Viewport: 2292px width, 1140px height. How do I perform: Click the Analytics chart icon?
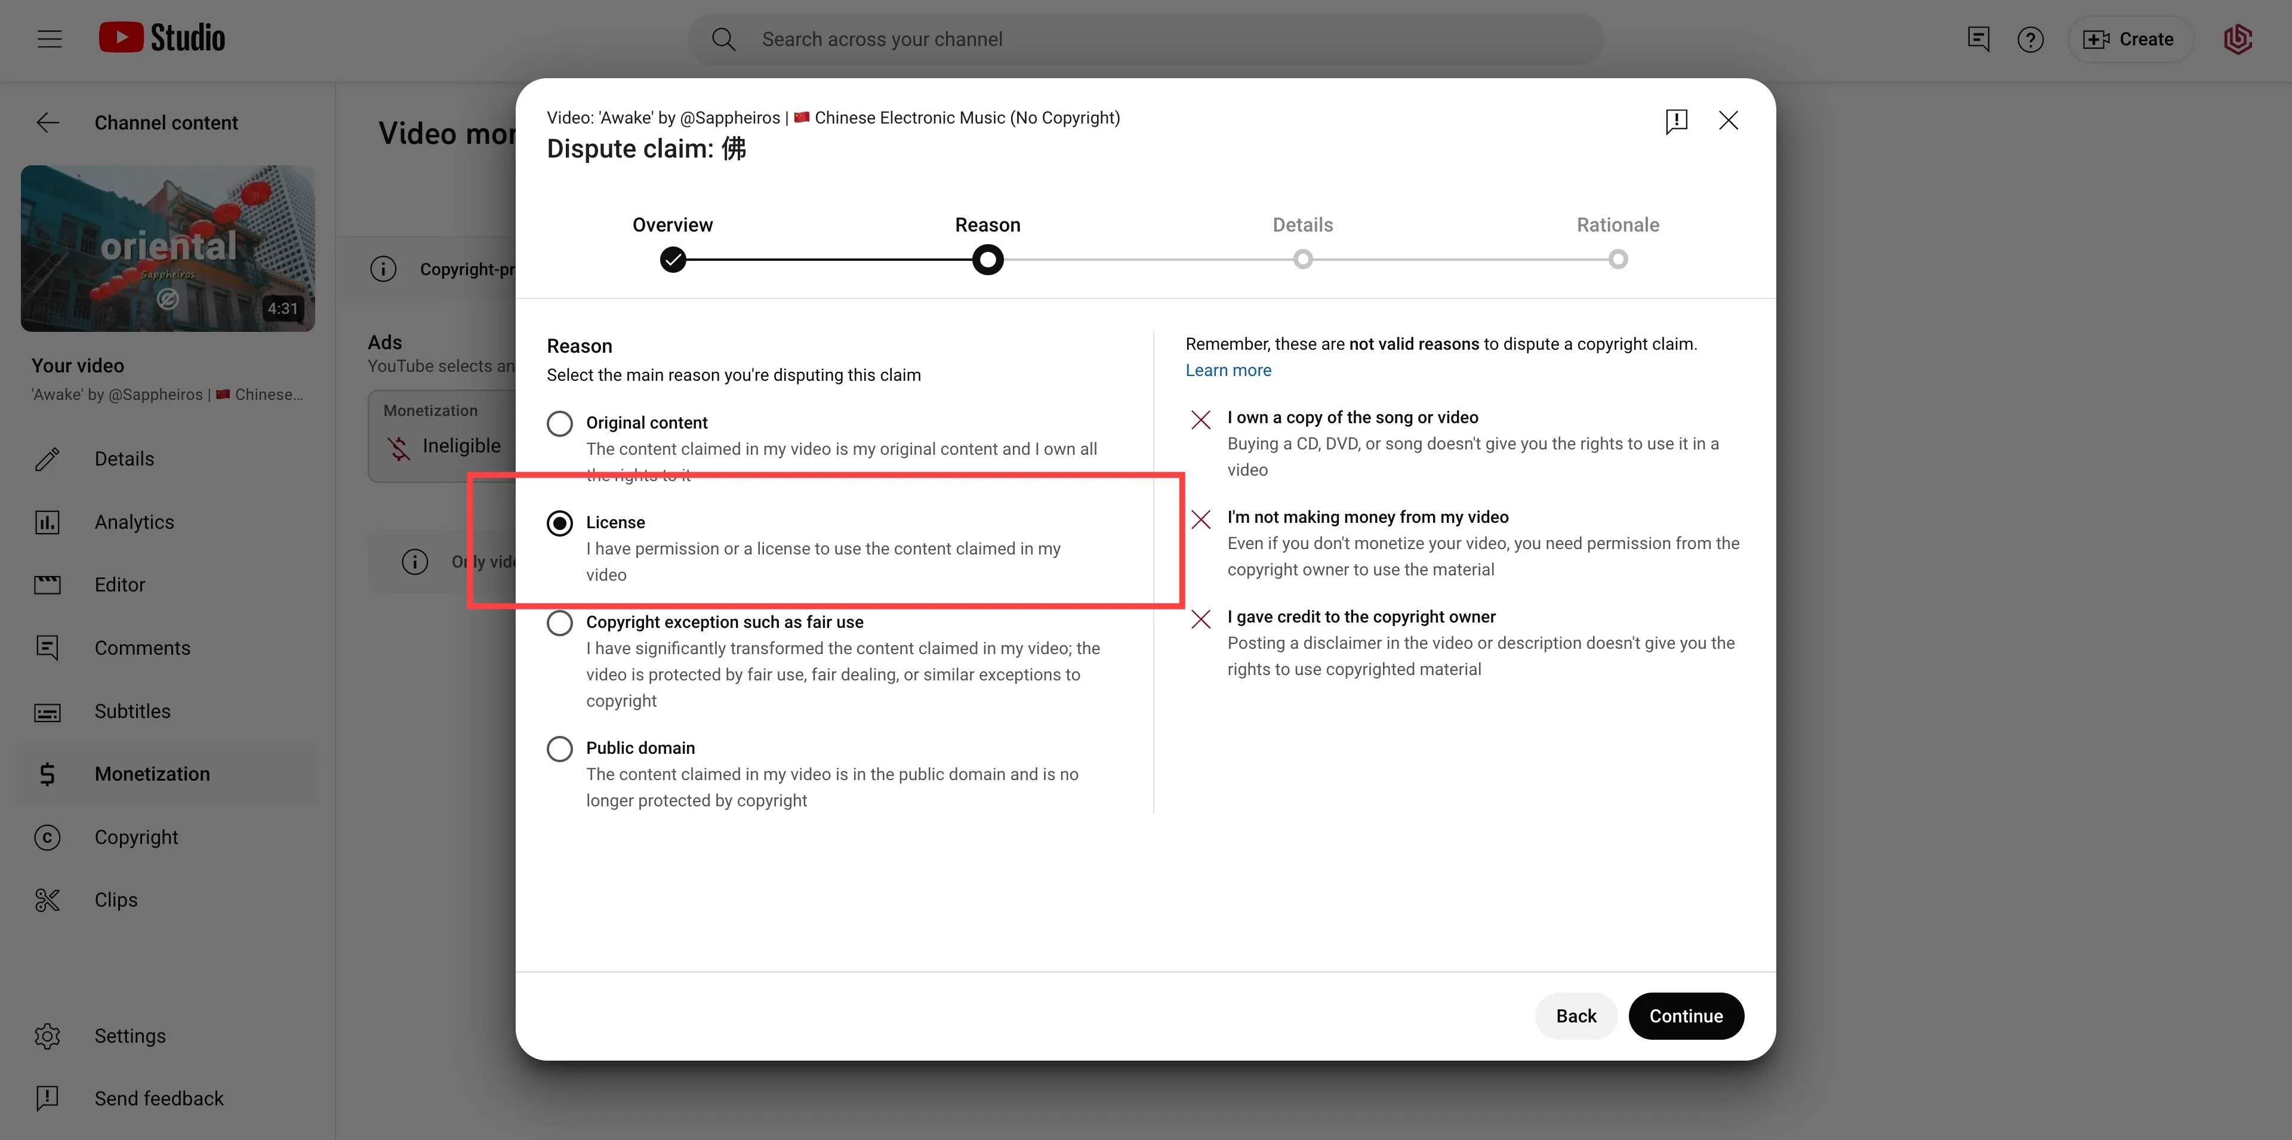(47, 522)
